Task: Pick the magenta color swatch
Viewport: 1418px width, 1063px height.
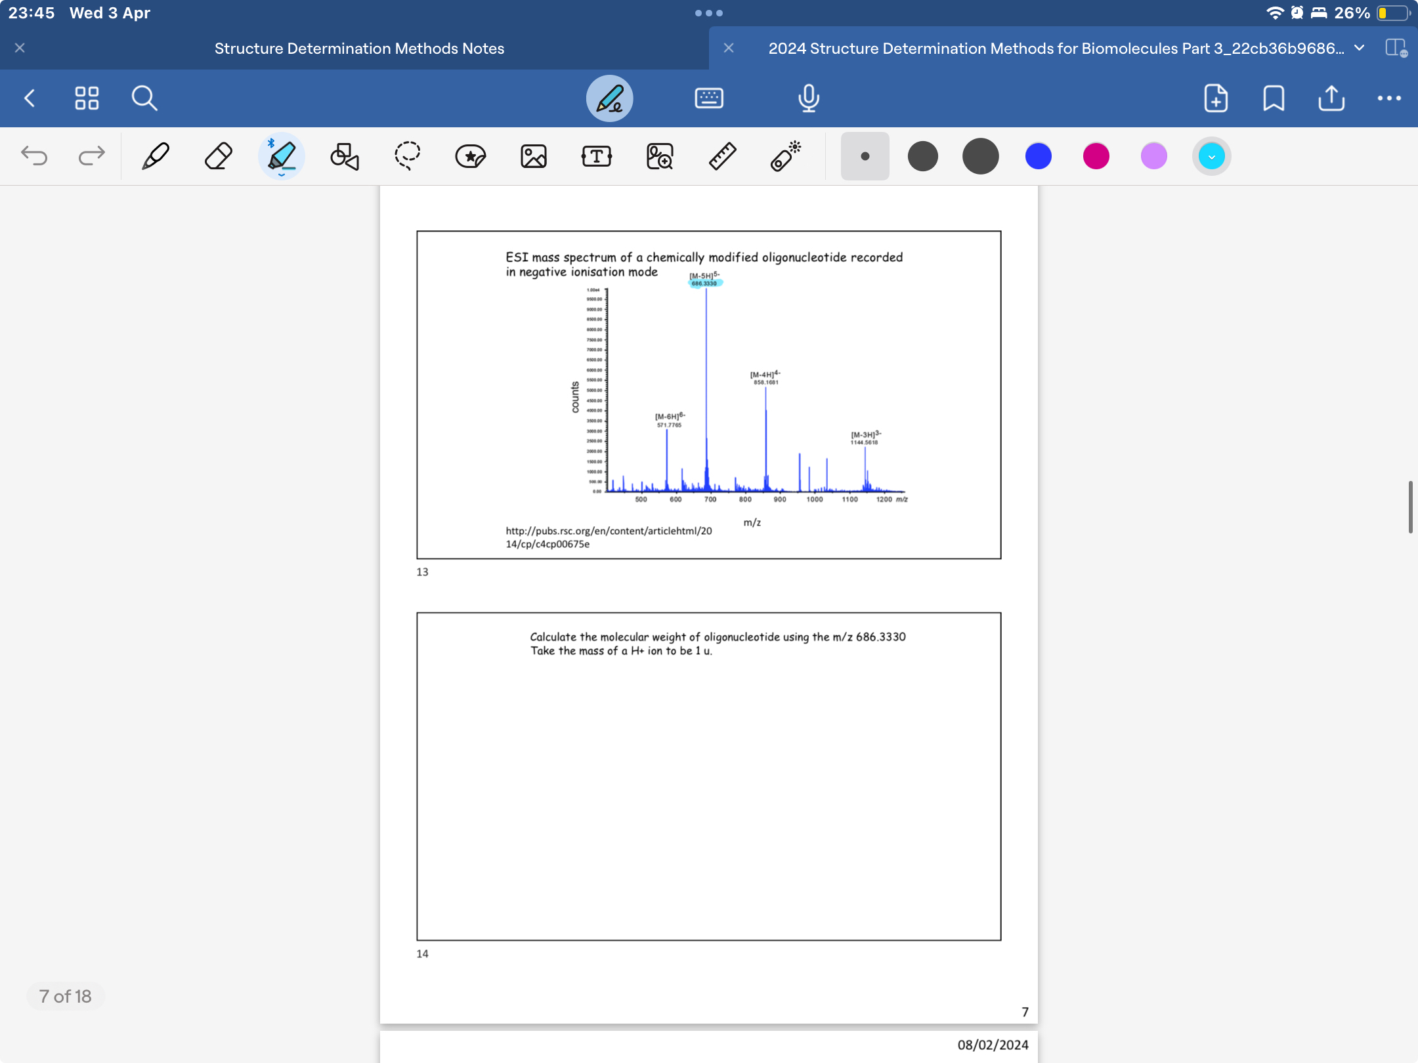Action: coord(1096,156)
